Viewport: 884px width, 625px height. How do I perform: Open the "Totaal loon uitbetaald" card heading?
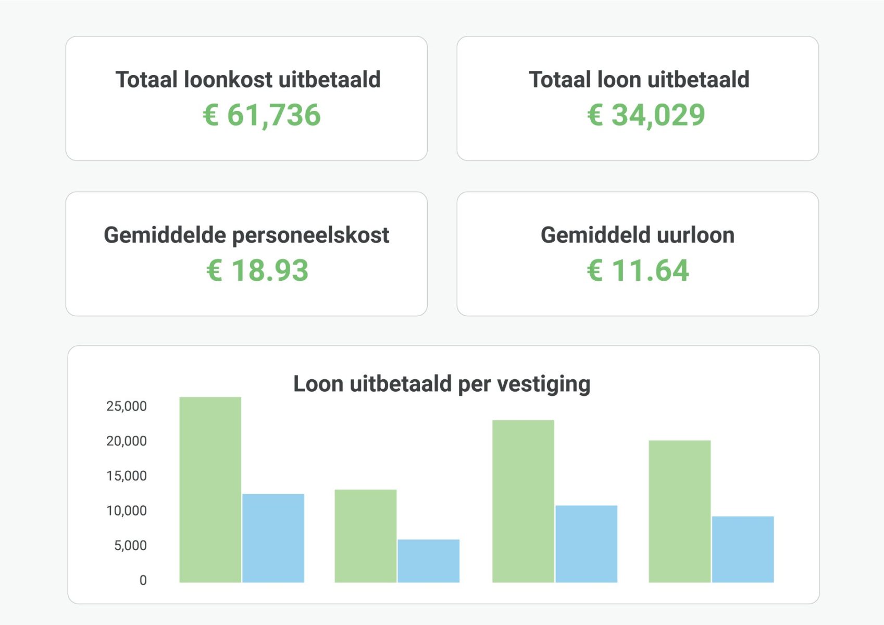639,80
